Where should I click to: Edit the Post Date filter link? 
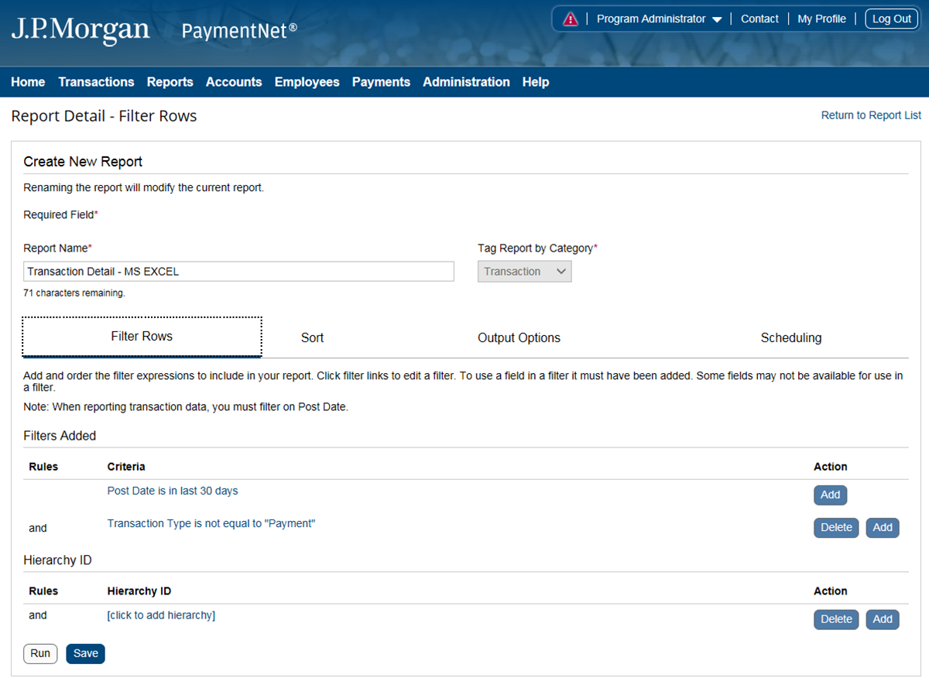[x=173, y=491]
